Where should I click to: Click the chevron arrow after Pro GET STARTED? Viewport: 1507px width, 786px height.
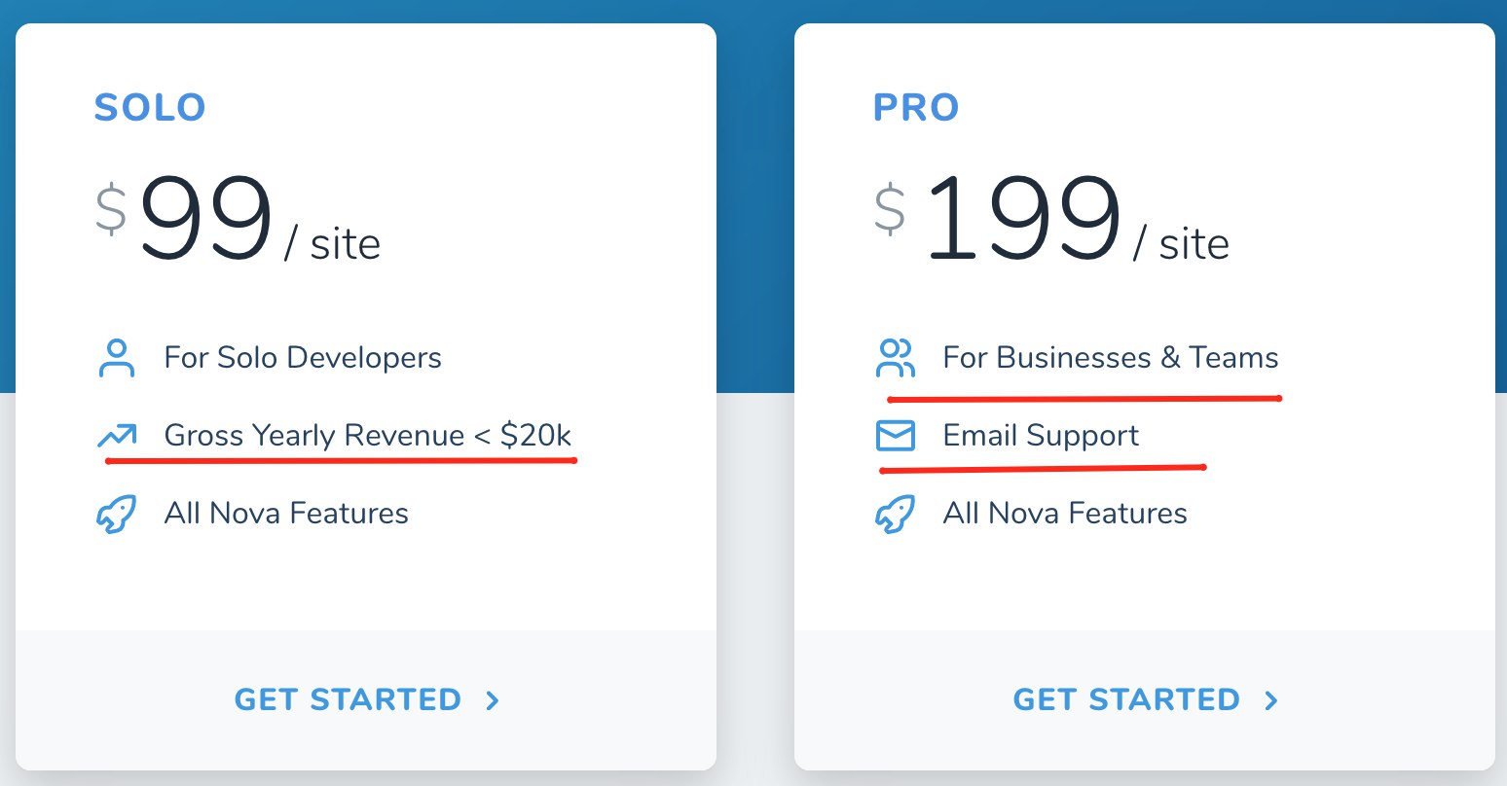(x=1271, y=700)
